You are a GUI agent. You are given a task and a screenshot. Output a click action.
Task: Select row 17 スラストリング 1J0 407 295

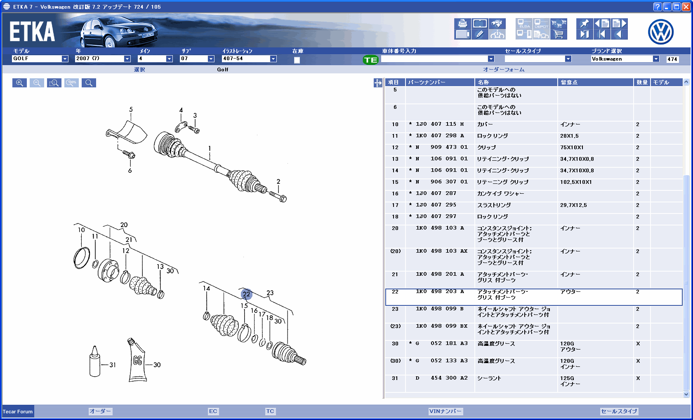(x=534, y=207)
